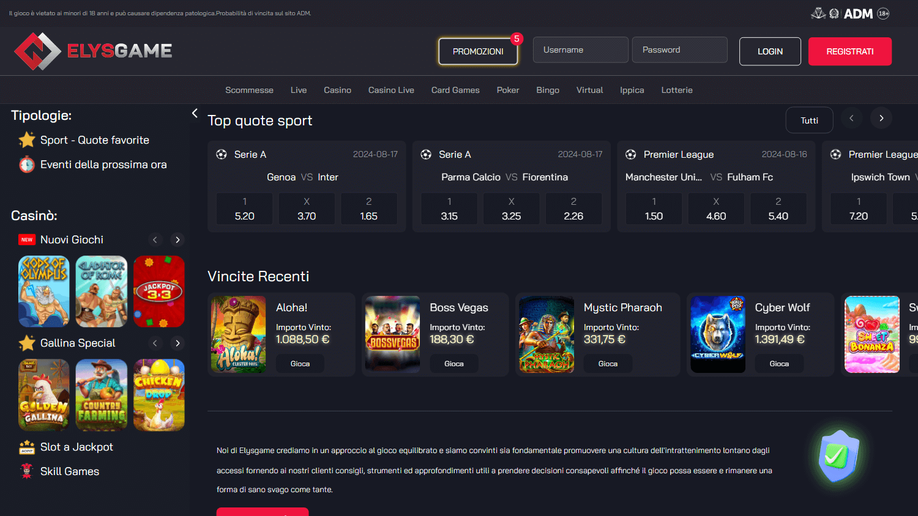Go to next Top quote sport slide
The image size is (918, 516).
coord(881,118)
